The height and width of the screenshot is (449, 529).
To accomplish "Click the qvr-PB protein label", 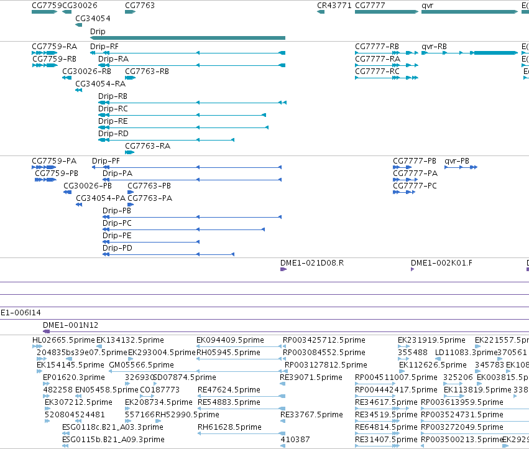I will click(x=457, y=160).
